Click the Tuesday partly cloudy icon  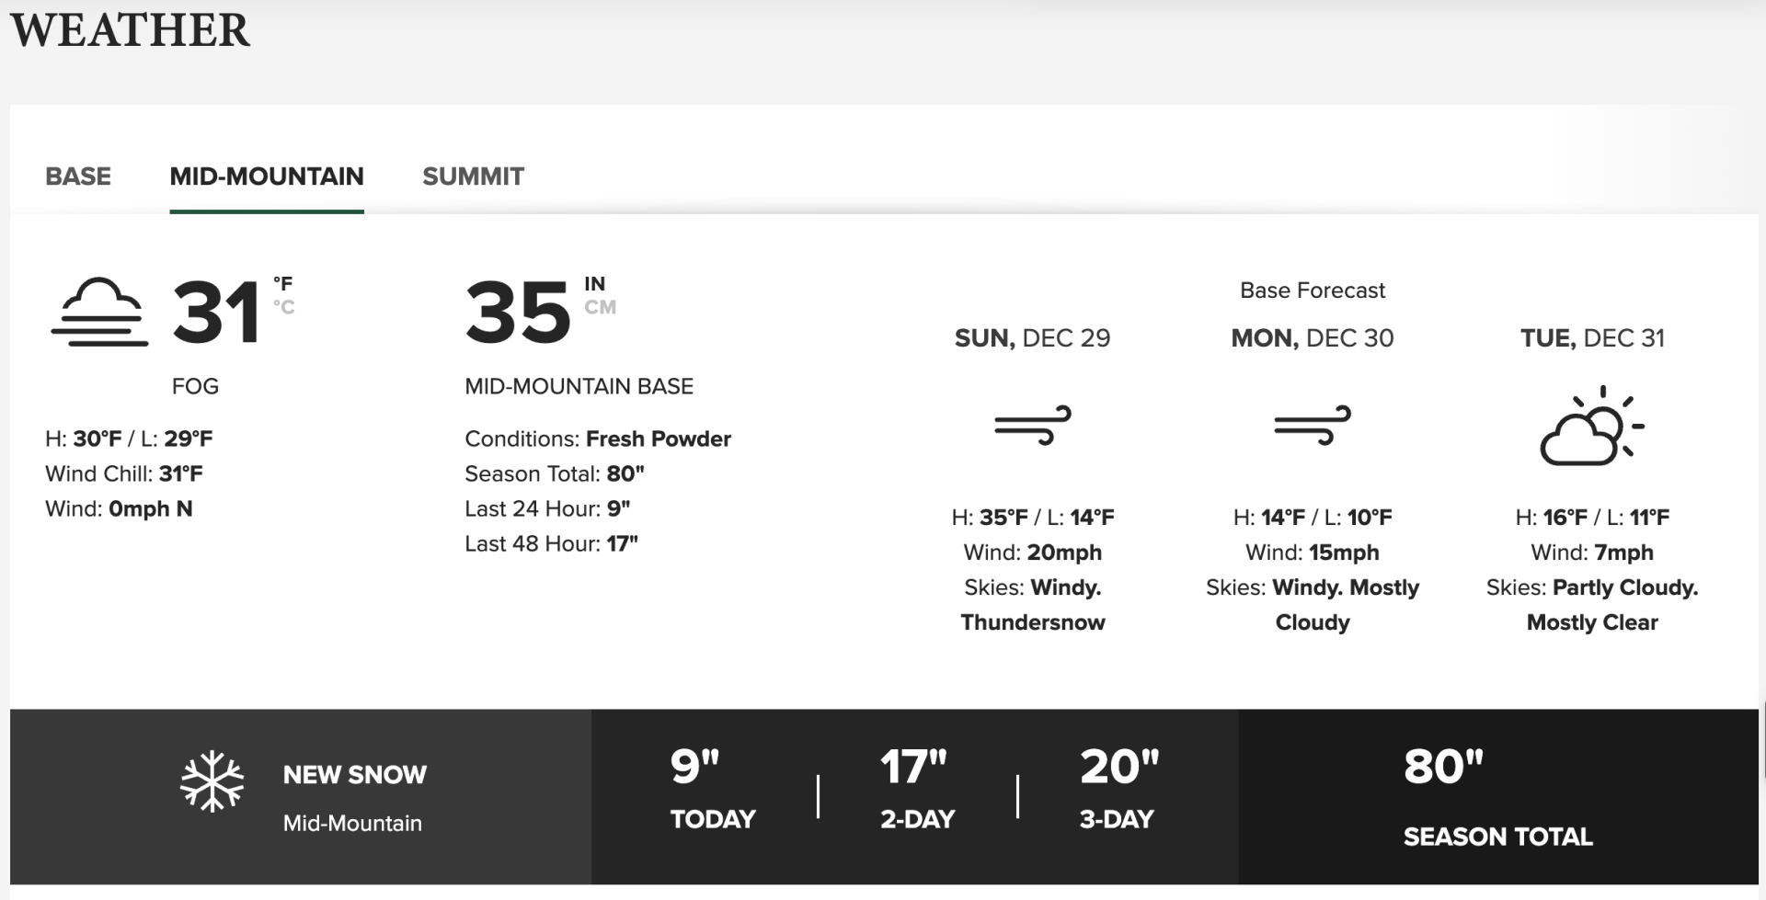[1592, 426]
